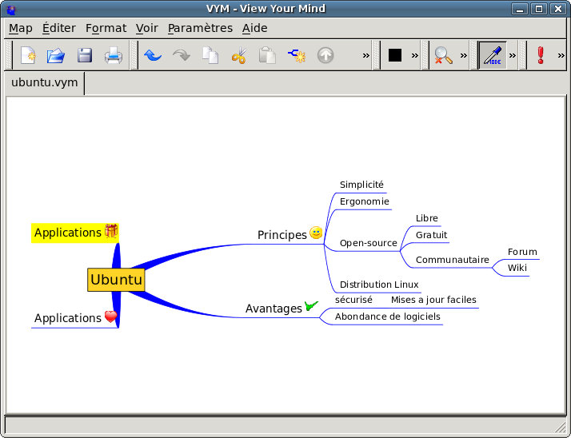Image resolution: width=571 pixels, height=438 pixels.
Task: Copy selection with the copy icon
Action: click(x=210, y=56)
